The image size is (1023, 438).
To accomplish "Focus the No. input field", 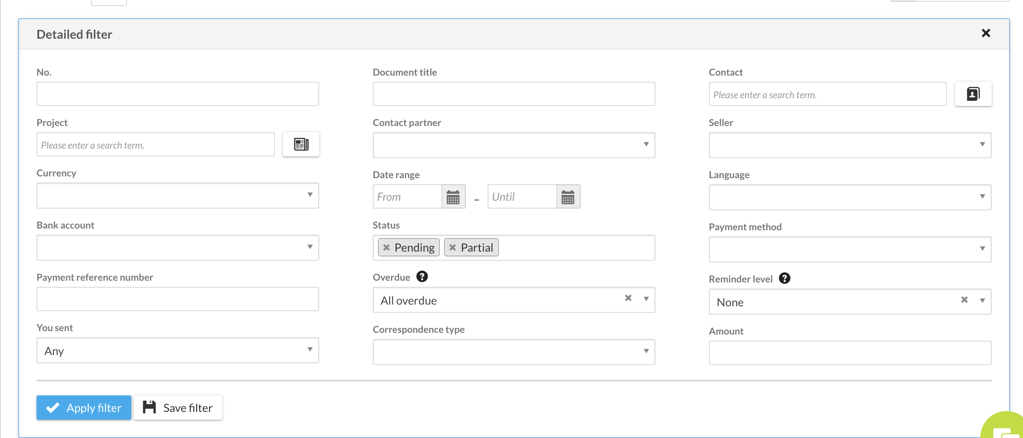I will click(177, 94).
